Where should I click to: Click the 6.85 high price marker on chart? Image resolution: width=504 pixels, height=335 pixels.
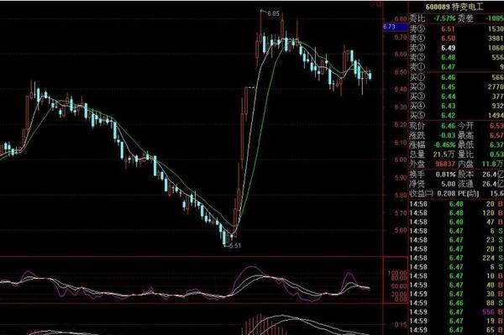coord(274,13)
